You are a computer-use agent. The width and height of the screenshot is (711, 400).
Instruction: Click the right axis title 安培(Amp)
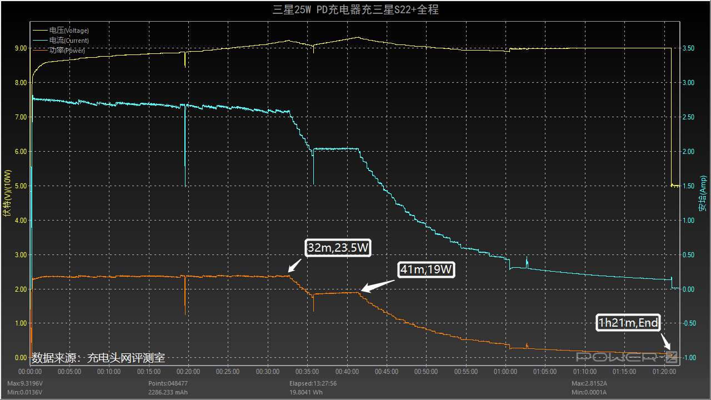[703, 193]
